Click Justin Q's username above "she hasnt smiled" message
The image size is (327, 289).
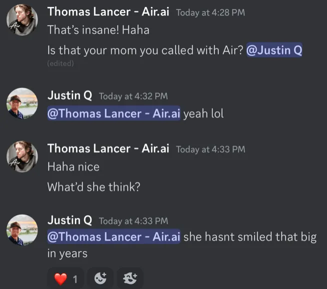69,220
